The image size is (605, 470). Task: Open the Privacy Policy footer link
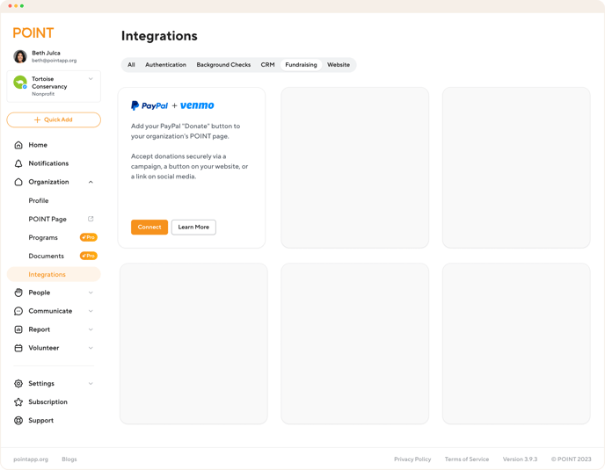coord(412,459)
